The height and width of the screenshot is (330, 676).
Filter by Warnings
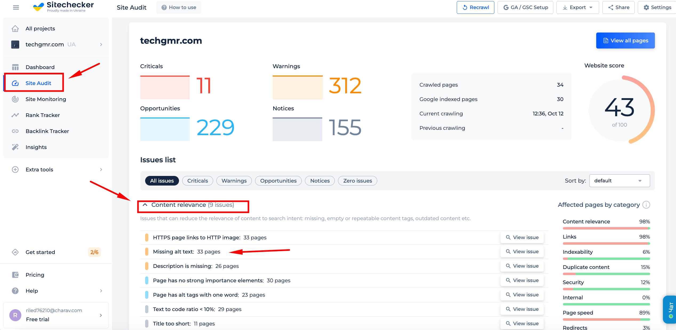coord(234,181)
